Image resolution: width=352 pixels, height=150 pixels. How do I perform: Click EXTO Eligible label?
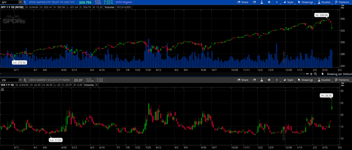[124, 2]
